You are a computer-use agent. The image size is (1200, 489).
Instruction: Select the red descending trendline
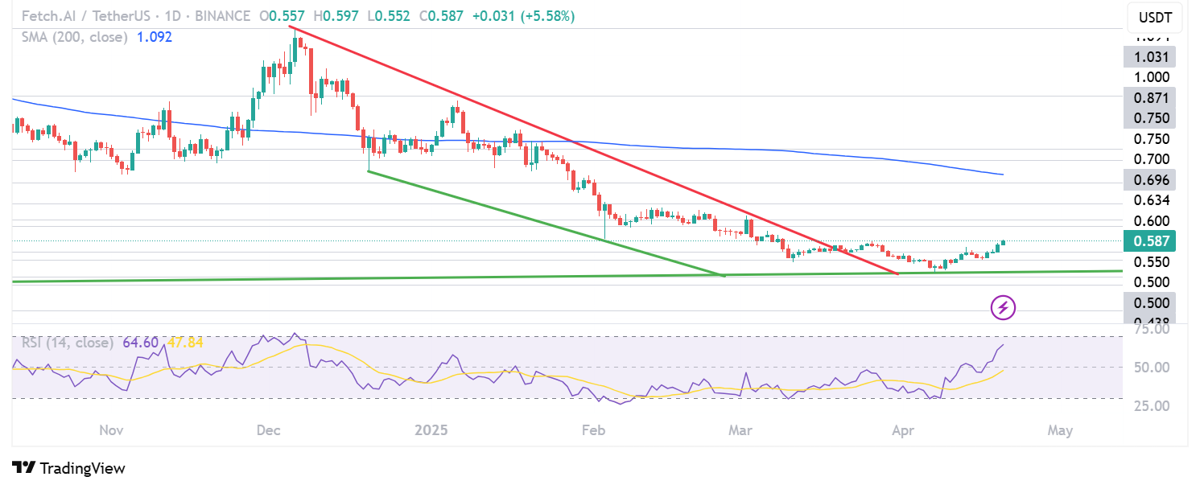coord(596,151)
